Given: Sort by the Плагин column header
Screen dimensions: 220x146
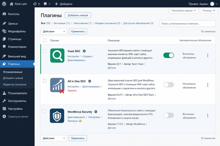Looking at the screenshot, I should [x=54, y=40].
